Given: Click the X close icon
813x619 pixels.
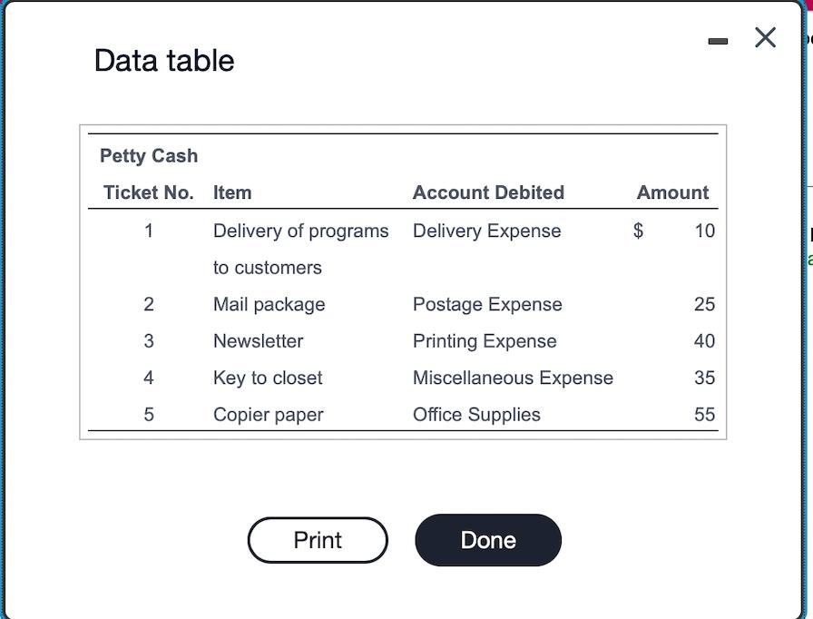Looking at the screenshot, I should (x=765, y=37).
